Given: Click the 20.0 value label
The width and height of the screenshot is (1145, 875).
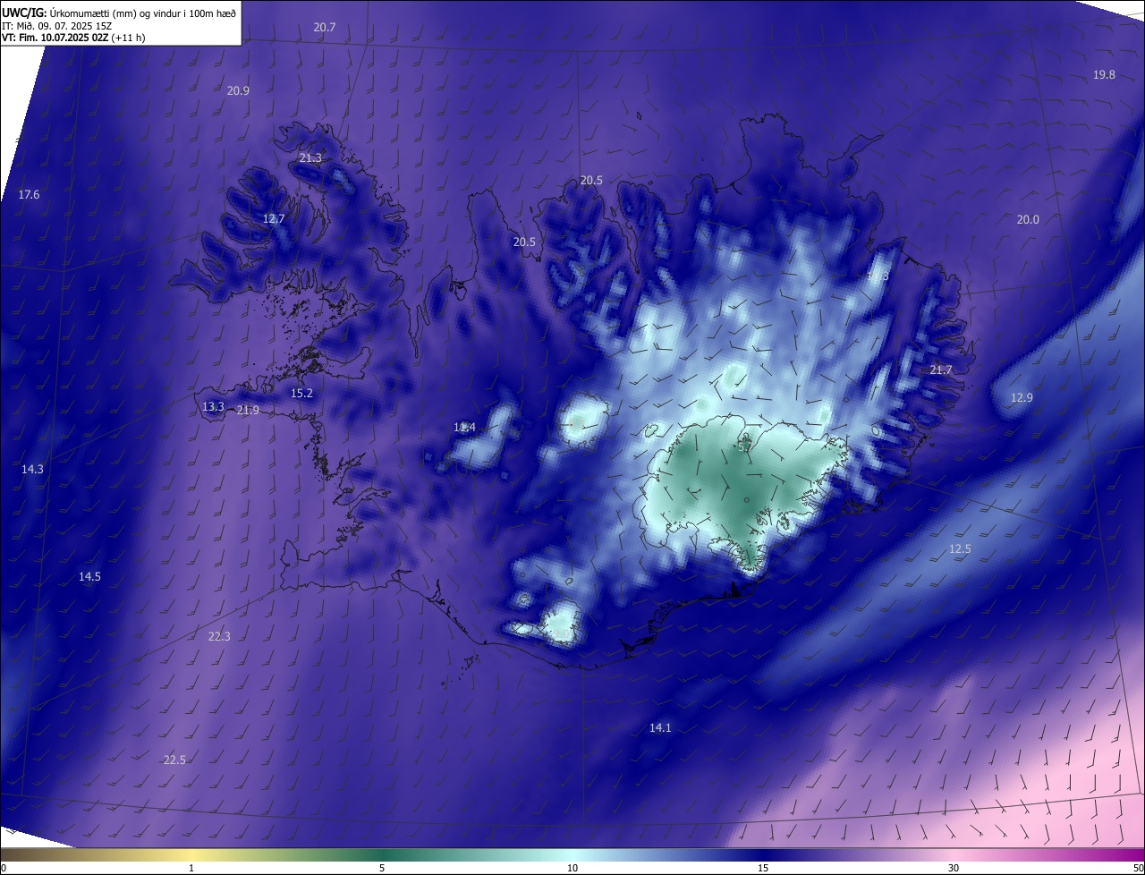Looking at the screenshot, I should 1028,220.
